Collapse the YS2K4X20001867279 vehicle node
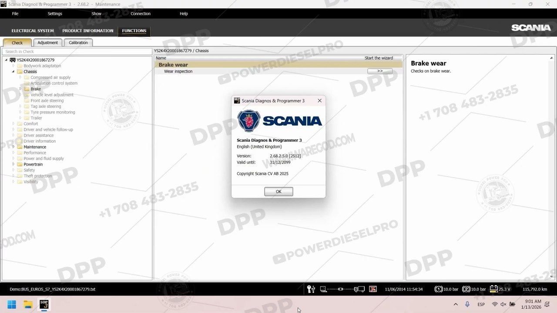The width and height of the screenshot is (557, 313). pos(6,60)
